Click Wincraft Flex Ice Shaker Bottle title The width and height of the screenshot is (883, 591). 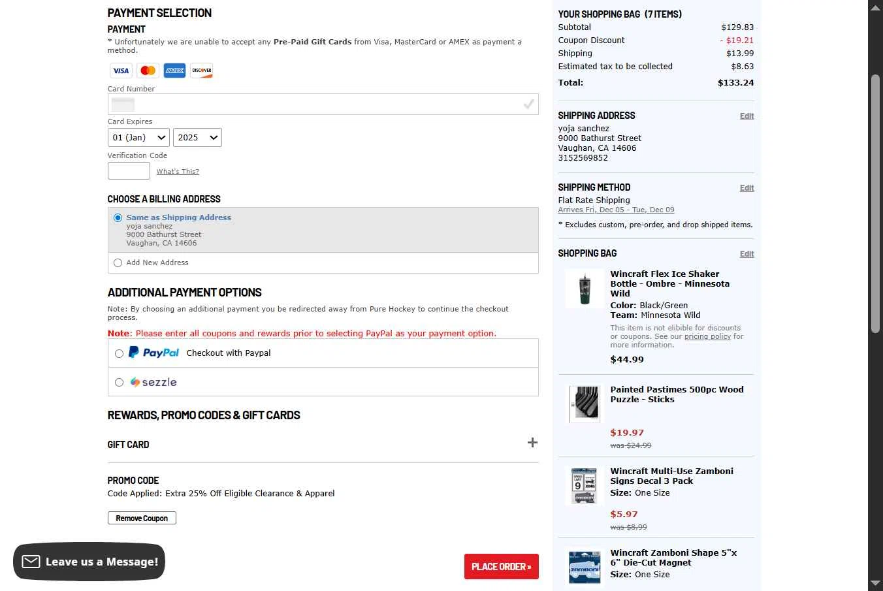(670, 283)
